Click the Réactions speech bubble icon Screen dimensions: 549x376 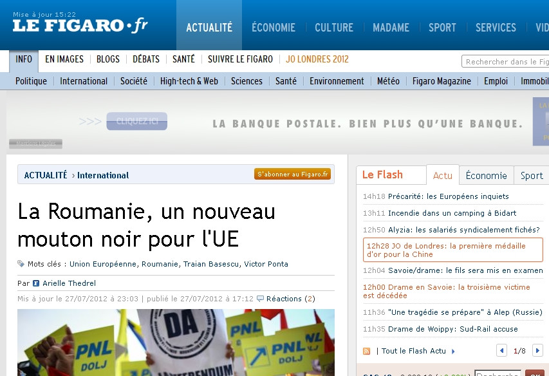tap(260, 299)
